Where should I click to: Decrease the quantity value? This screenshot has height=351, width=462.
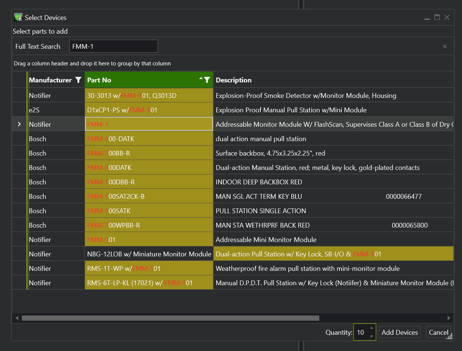(371, 336)
